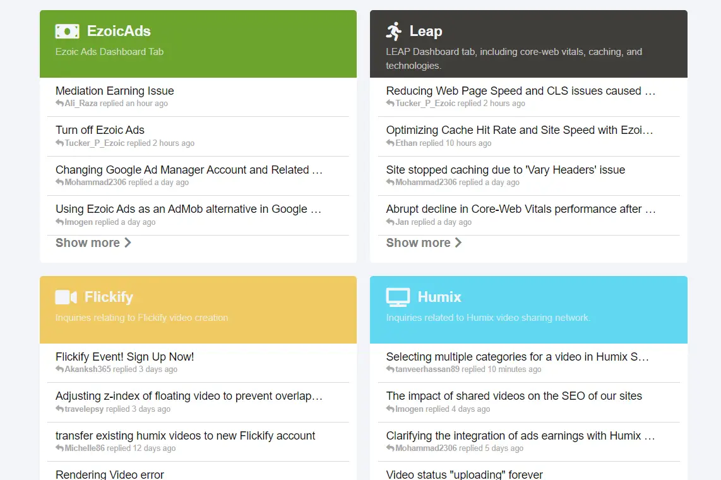721x480 pixels.
Task: Click username Ethan under Optimizing Cache Hit Rate
Action: (x=406, y=143)
